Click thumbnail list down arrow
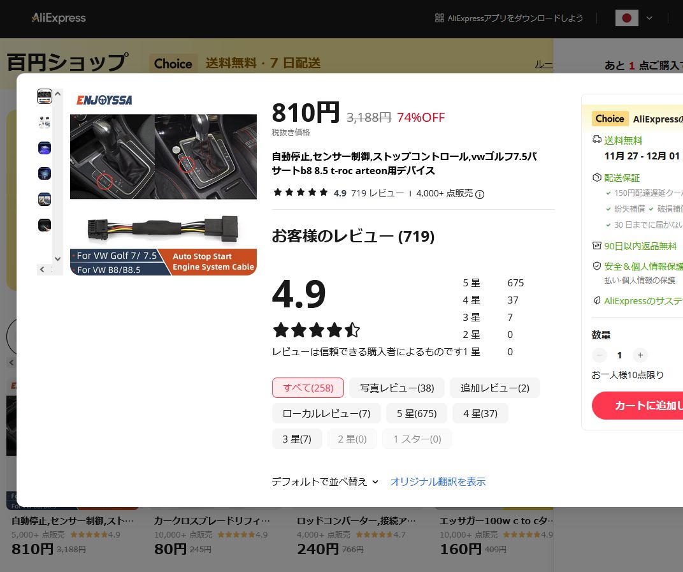The height and width of the screenshot is (572, 683). click(x=57, y=259)
